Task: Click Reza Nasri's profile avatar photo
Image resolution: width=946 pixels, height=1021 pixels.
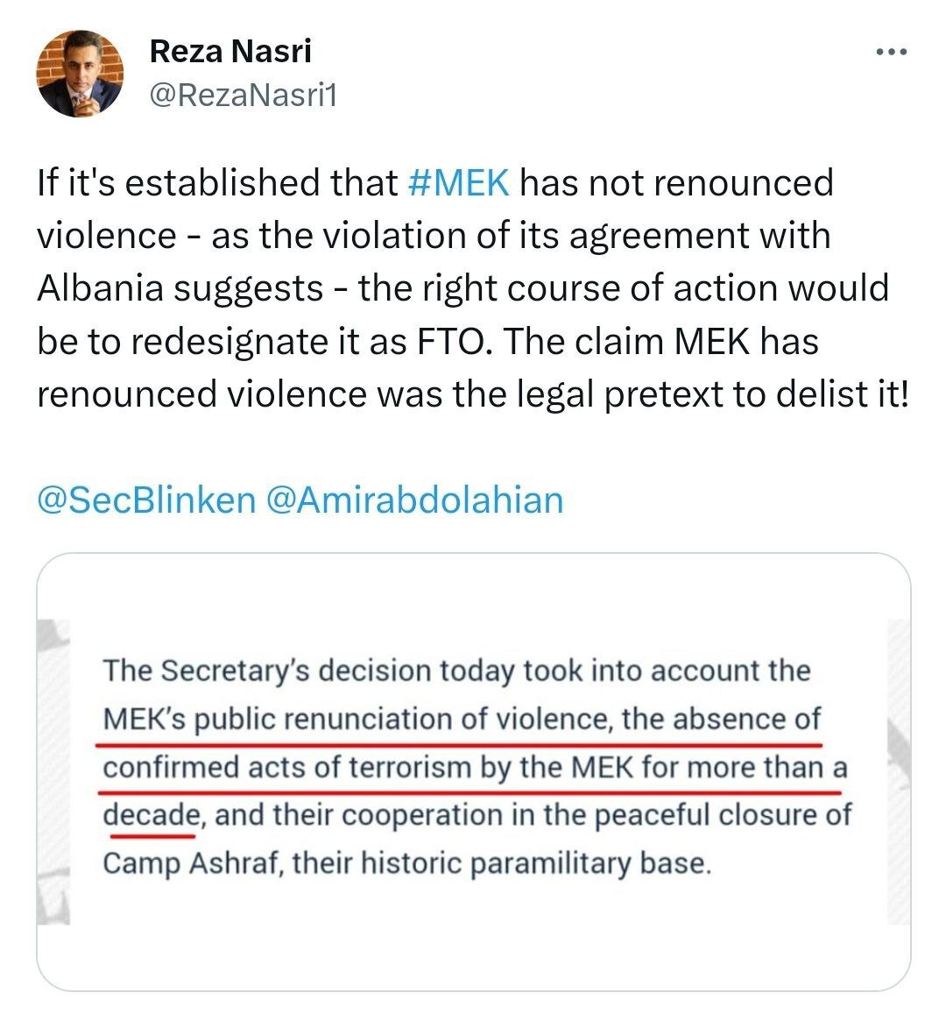Action: 80,74
